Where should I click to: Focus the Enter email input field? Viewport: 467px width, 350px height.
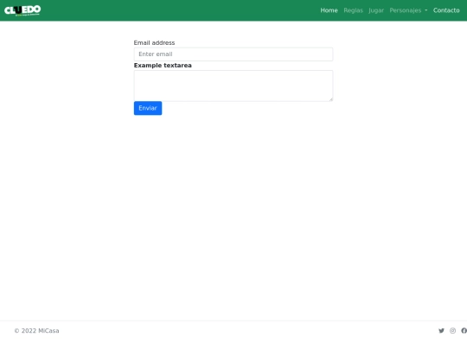coord(233,54)
